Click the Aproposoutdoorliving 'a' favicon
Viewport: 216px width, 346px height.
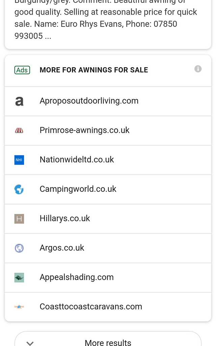(19, 101)
